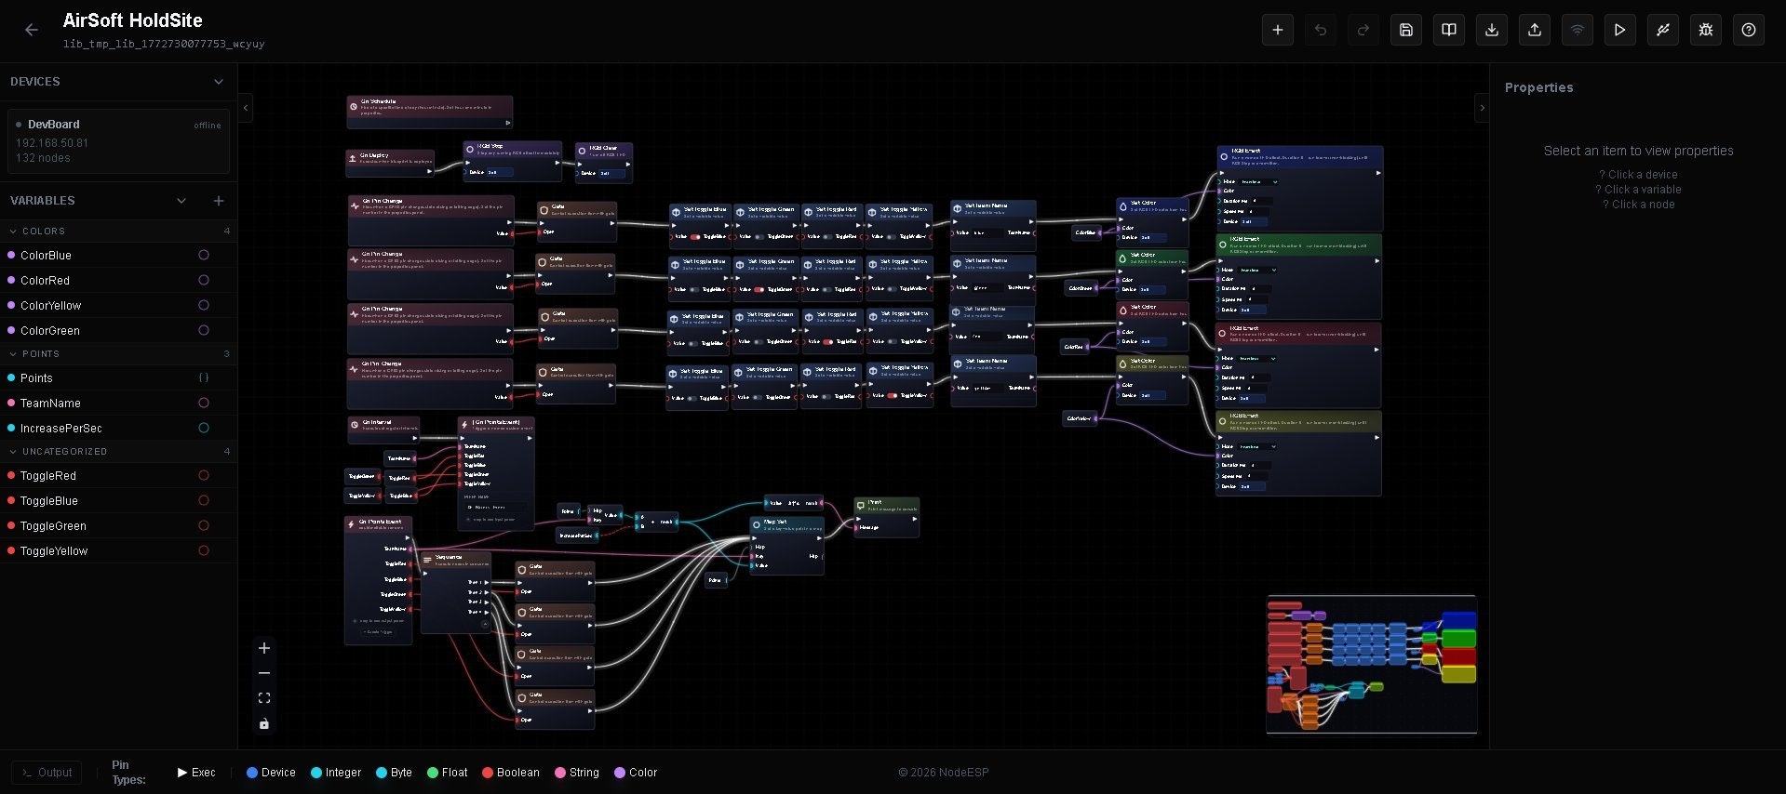Collapse the UNCATEGORIZED variable group

pyautogui.click(x=13, y=452)
